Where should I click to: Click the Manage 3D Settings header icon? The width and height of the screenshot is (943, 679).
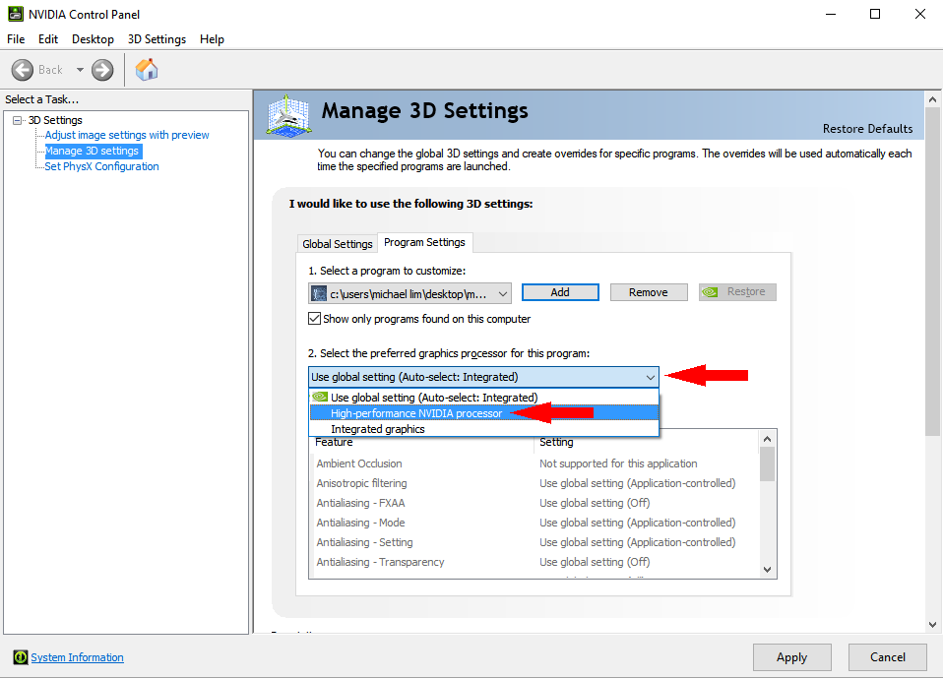pyautogui.click(x=288, y=115)
